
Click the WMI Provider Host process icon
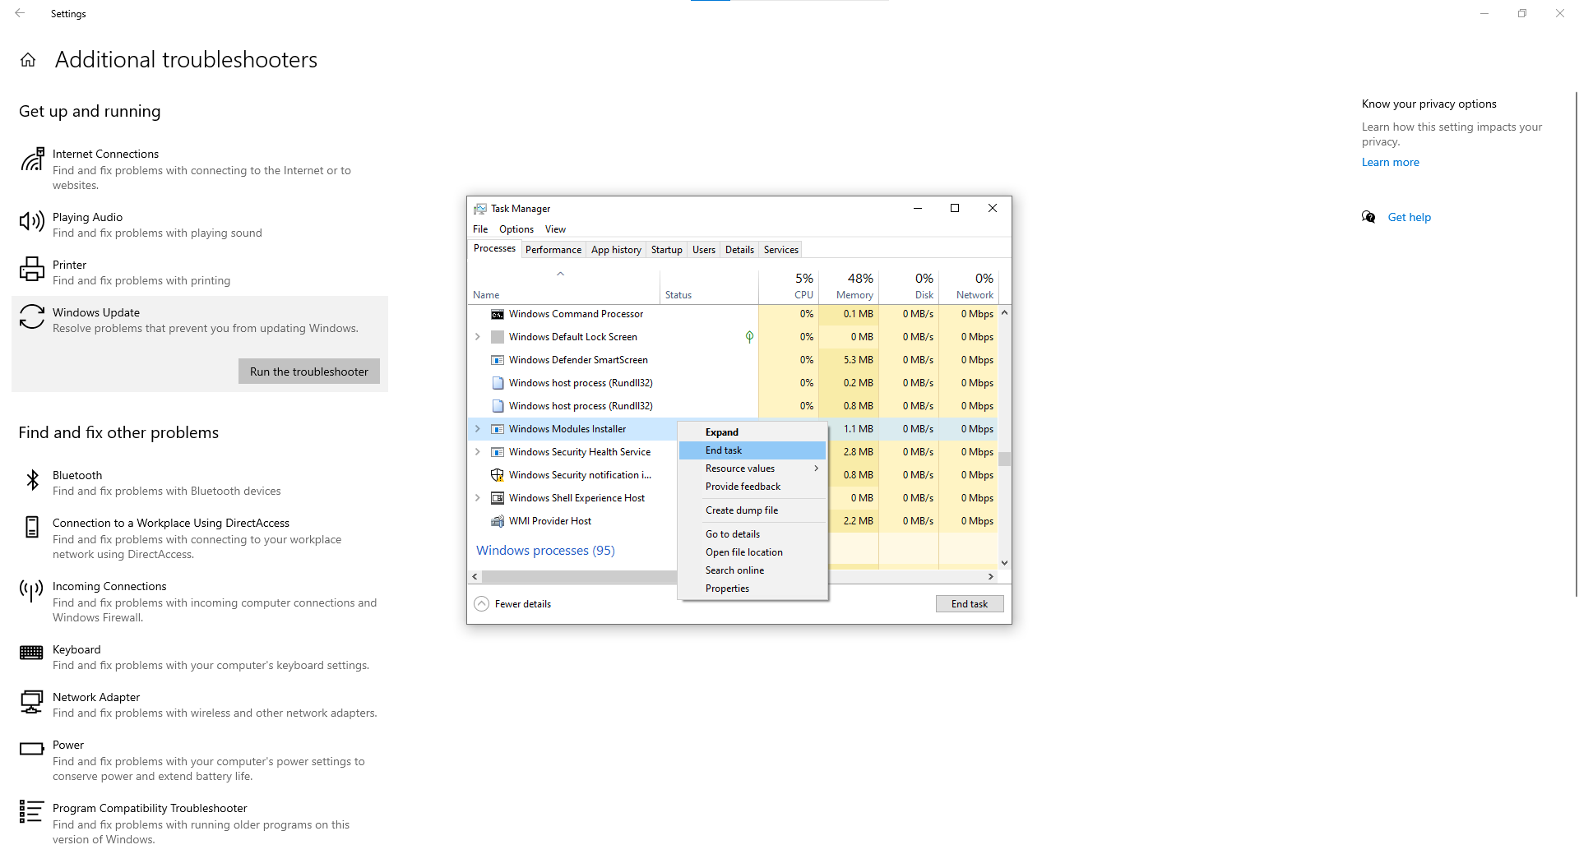point(497,521)
